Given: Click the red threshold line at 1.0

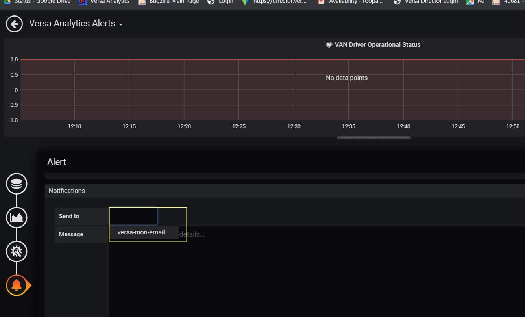Looking at the screenshot, I should [x=273, y=59].
